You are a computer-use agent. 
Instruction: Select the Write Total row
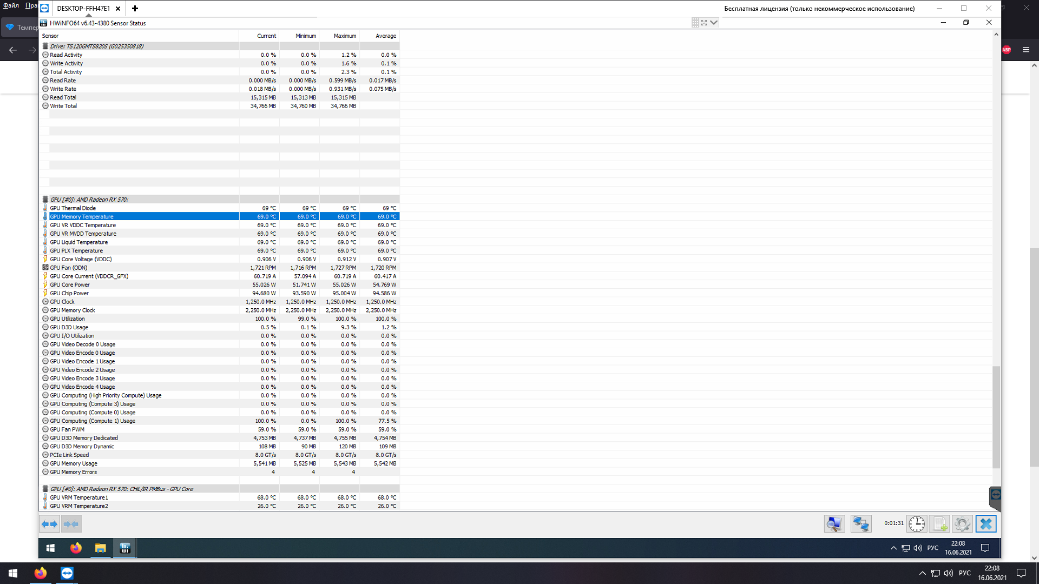(x=220, y=106)
